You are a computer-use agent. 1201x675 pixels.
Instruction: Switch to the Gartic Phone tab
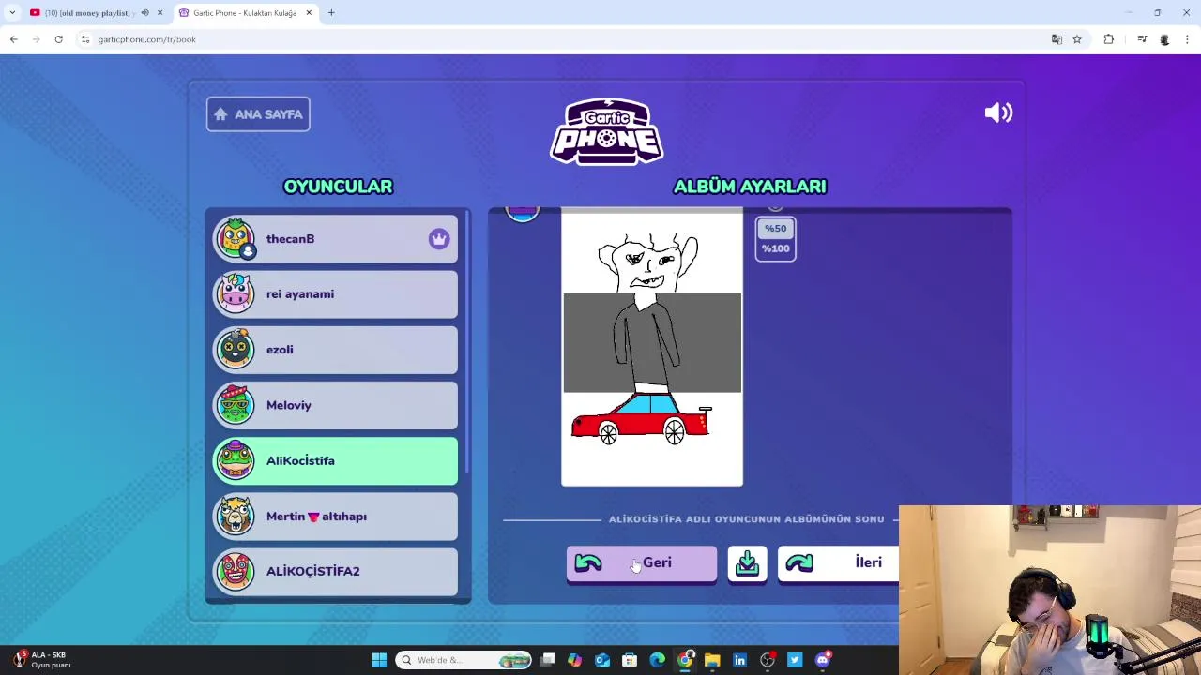[245, 13]
